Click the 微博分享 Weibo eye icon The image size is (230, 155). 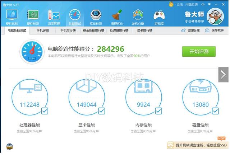click(x=183, y=30)
